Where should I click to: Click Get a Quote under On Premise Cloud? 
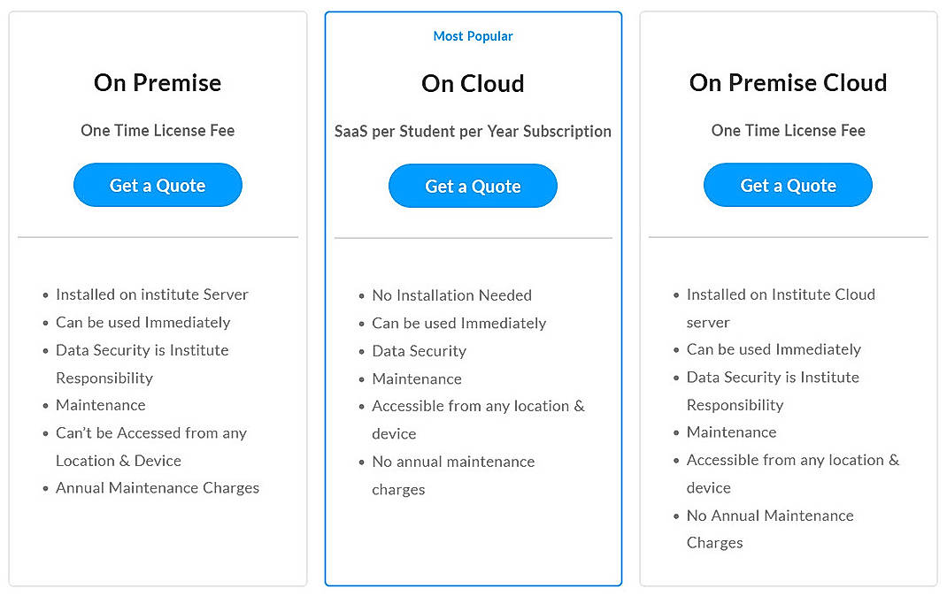click(788, 185)
